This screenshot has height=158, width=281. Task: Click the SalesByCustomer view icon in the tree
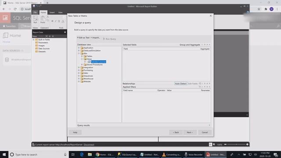89,62
